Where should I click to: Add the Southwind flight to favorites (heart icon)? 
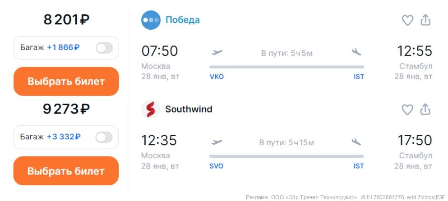(x=407, y=110)
